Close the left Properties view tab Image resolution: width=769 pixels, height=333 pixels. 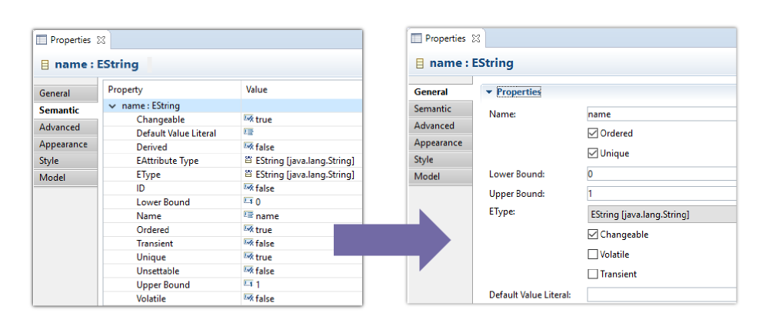(102, 40)
